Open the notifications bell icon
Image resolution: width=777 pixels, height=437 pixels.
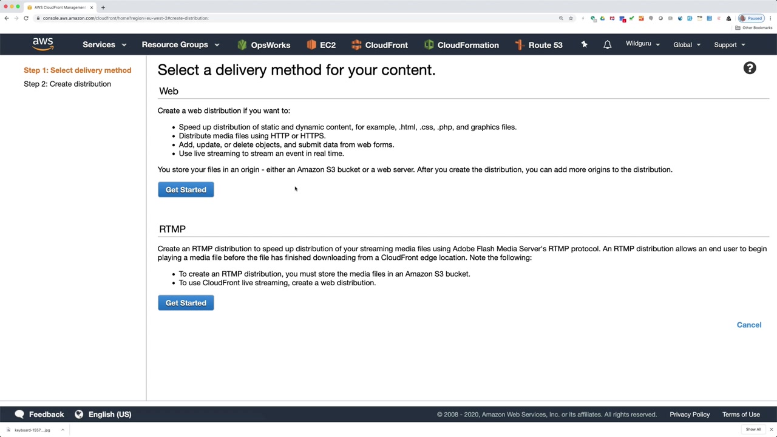pyautogui.click(x=607, y=44)
